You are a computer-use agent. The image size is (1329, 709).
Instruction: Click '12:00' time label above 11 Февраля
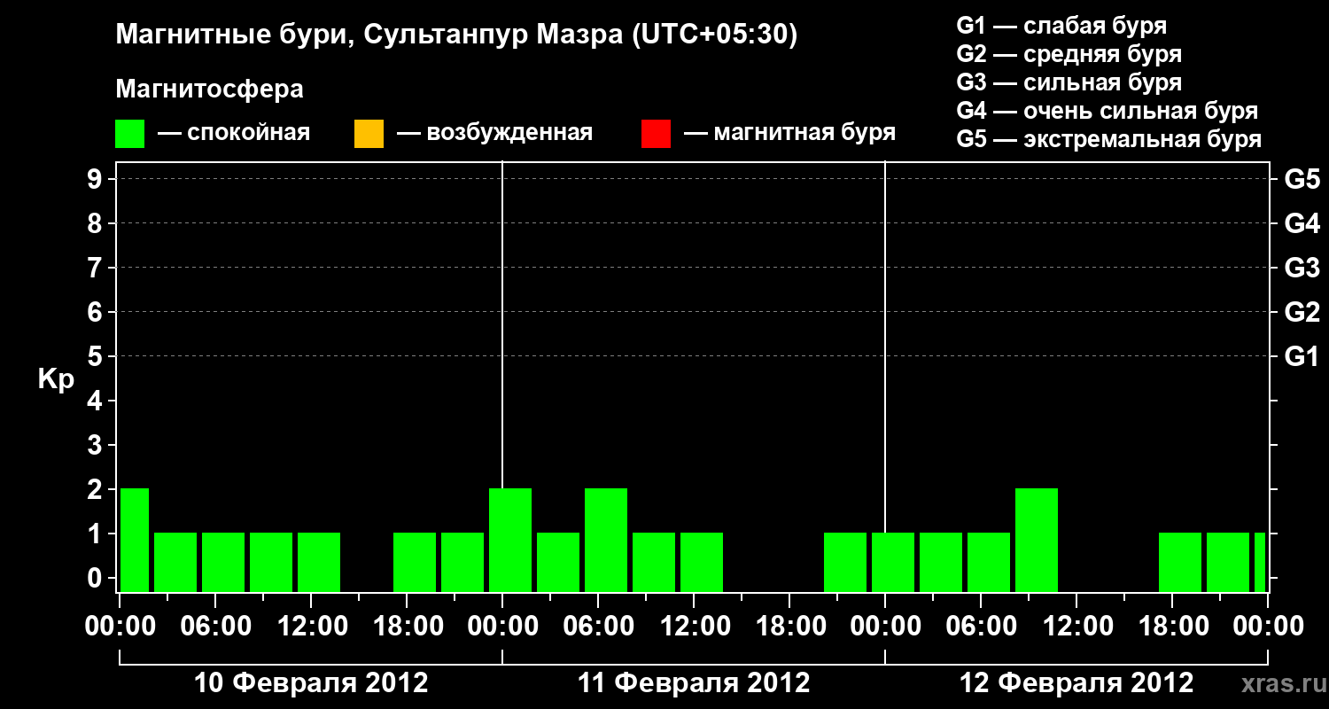click(694, 626)
